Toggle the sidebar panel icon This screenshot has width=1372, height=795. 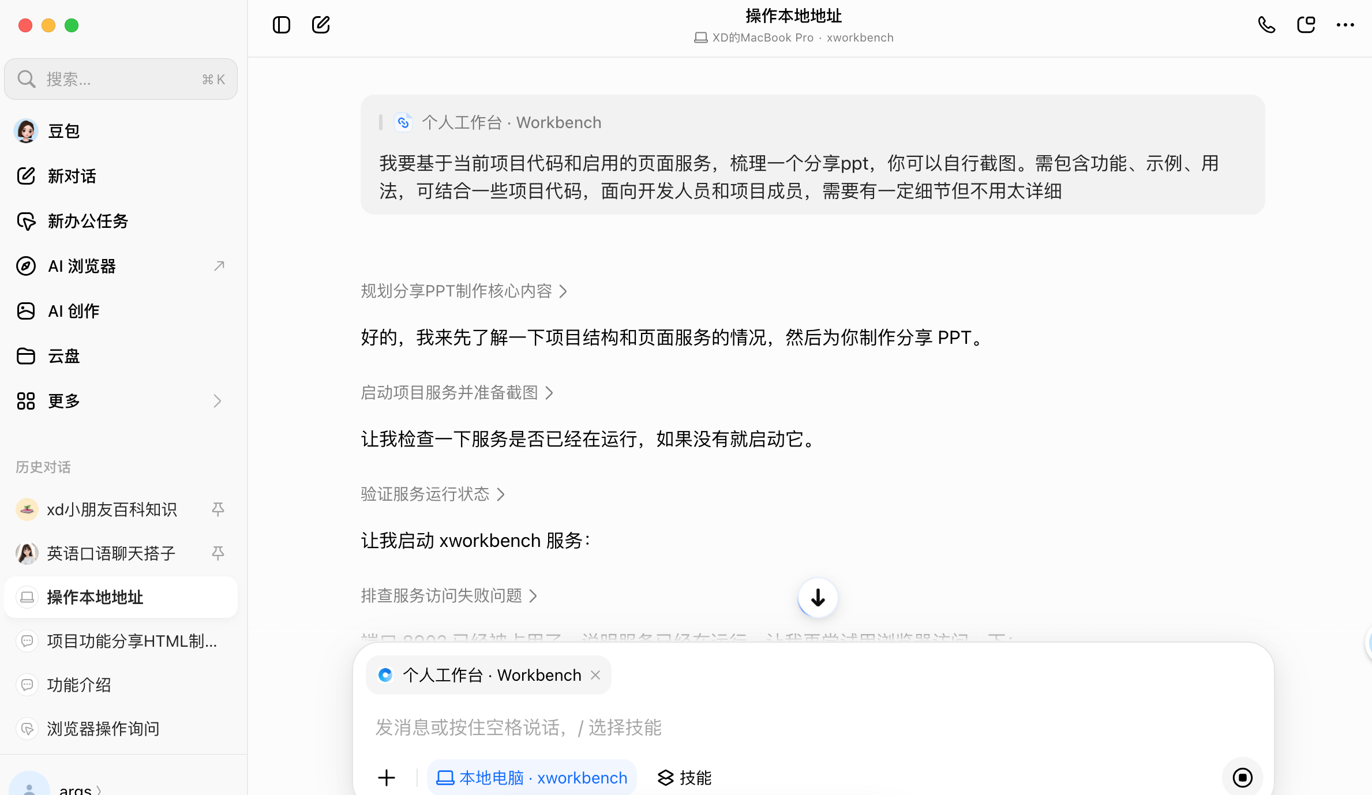coord(282,25)
